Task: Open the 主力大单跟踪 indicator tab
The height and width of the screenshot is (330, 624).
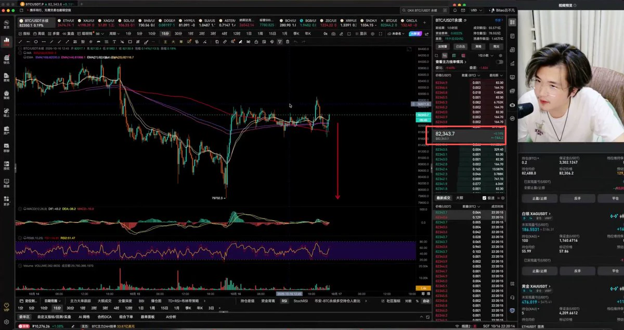Action: 80,301
